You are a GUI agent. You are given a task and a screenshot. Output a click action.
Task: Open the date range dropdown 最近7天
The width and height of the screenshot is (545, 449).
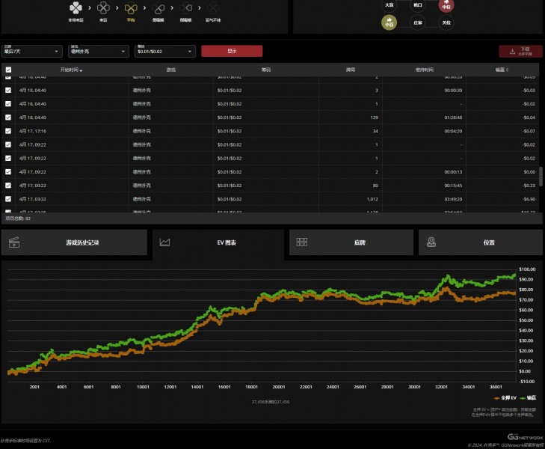pos(32,52)
